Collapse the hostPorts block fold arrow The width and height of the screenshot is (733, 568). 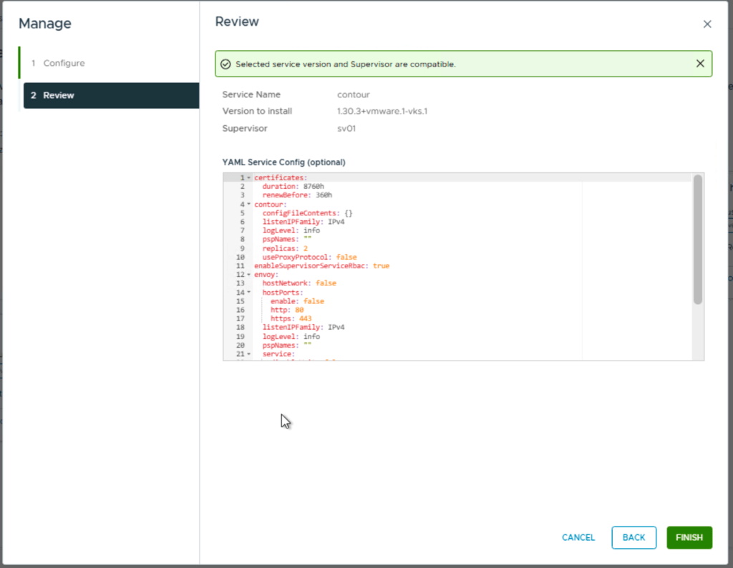click(x=248, y=293)
